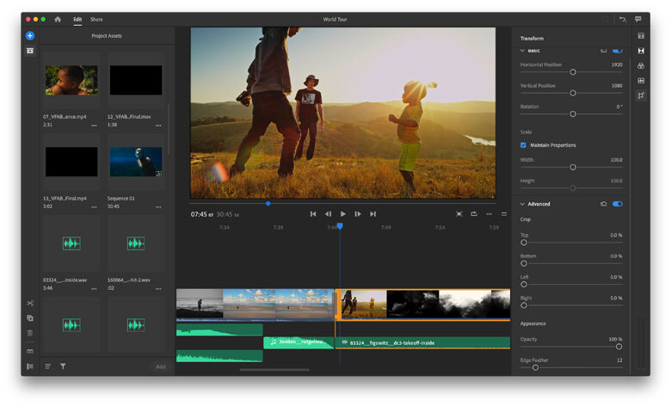671x406 pixels.
Task: Open the feedback speech bubble icon
Action: point(638,19)
